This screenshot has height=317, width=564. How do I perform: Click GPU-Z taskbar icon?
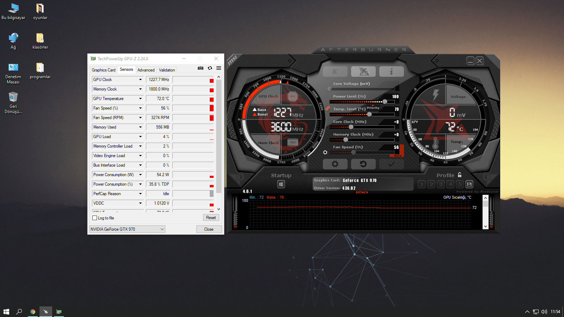(59, 312)
